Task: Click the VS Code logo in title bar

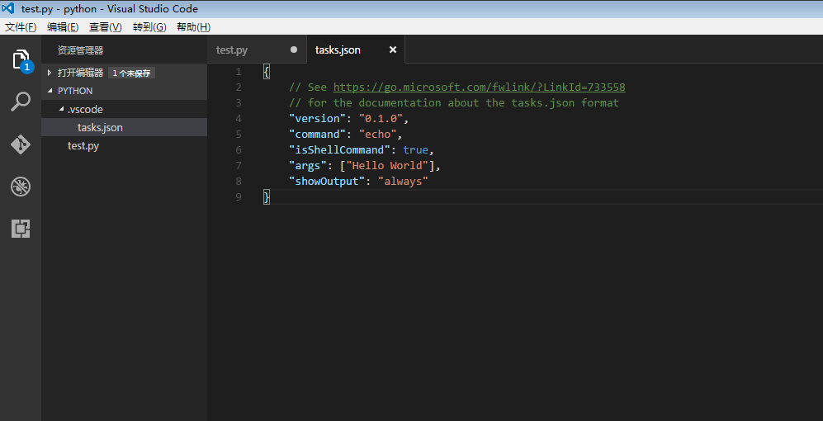Action: coord(8,8)
